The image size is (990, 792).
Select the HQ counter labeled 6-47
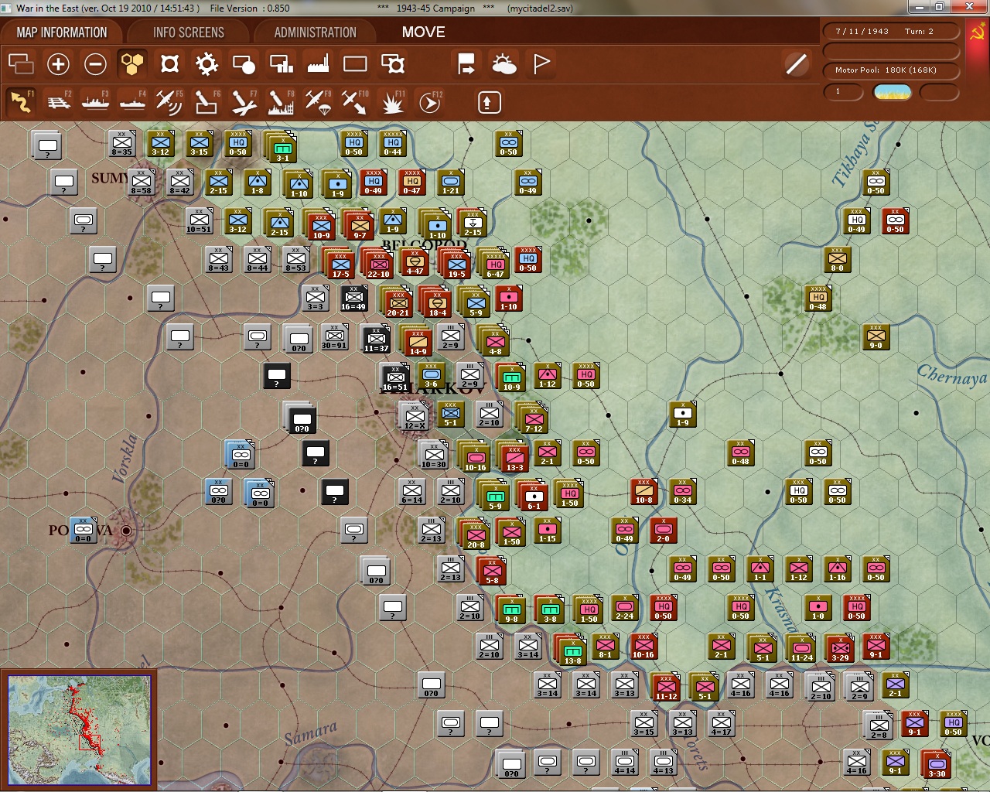point(495,263)
